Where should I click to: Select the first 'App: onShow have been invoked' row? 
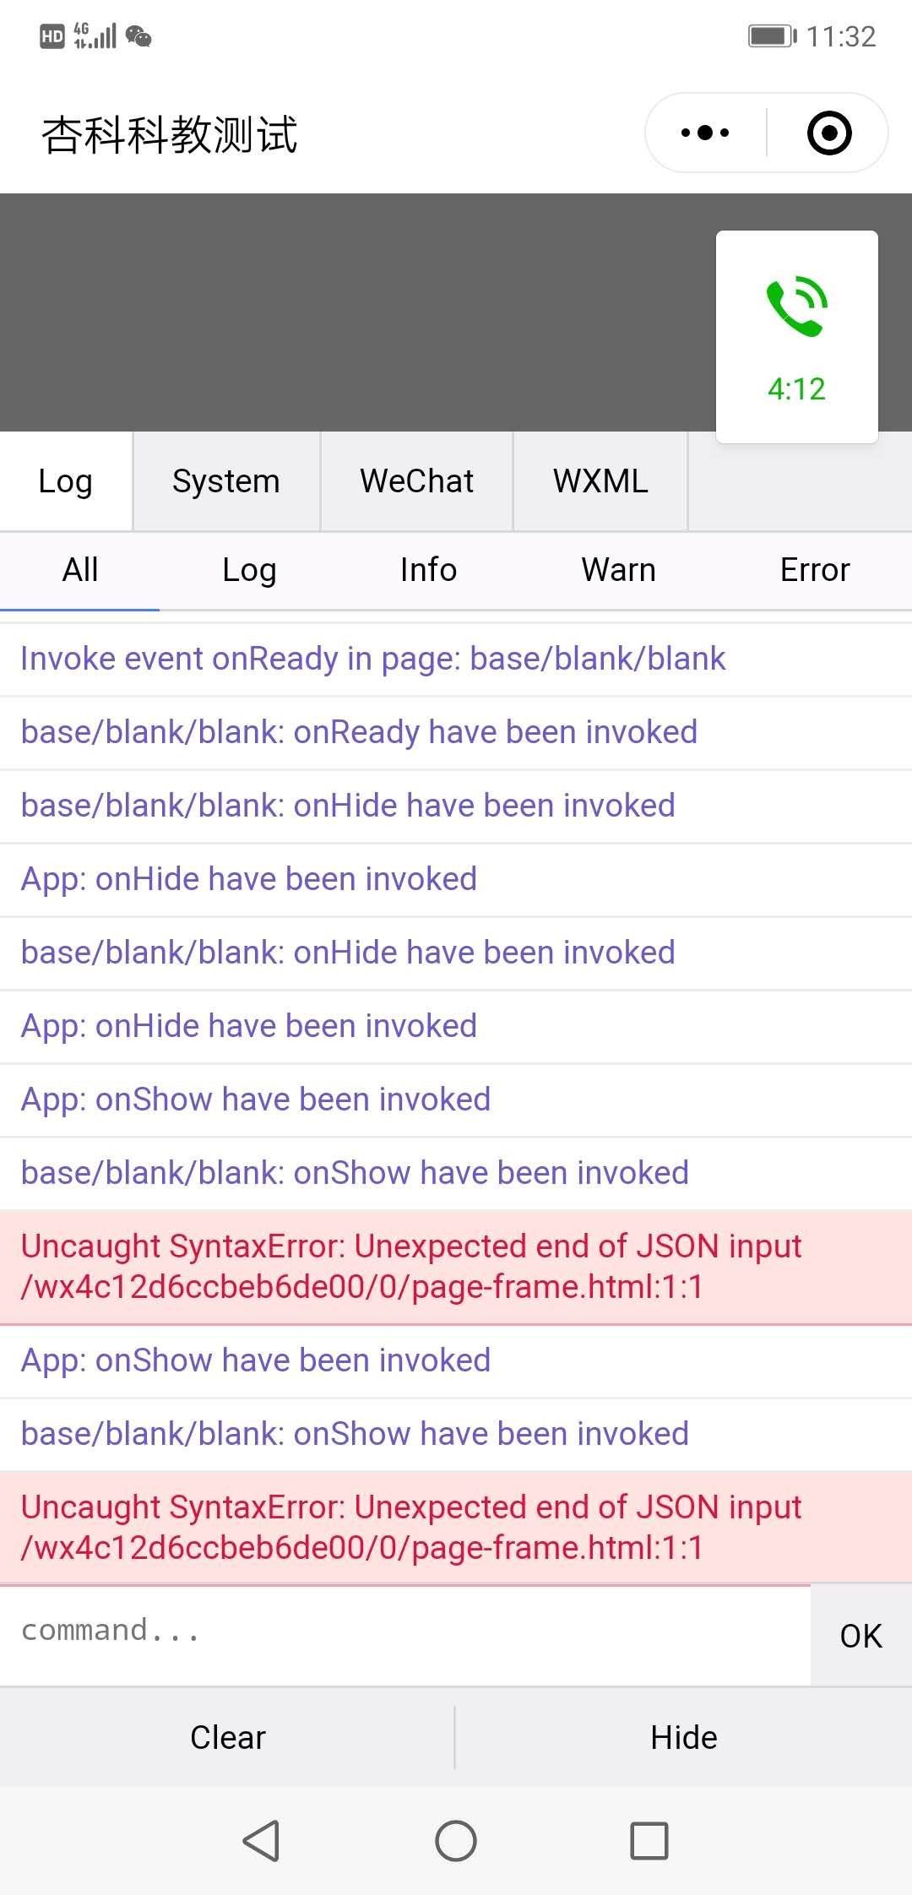tap(456, 1100)
